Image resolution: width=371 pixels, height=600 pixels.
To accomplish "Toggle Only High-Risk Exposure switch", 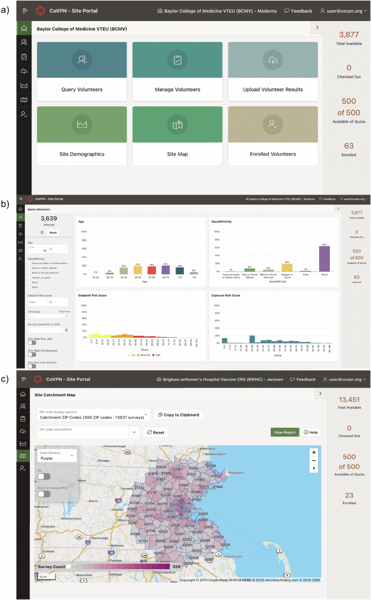I will click(x=32, y=354).
